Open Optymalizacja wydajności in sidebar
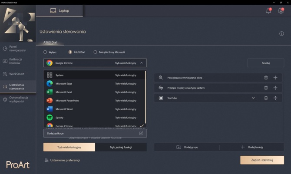The width and height of the screenshot is (291, 174). [18, 99]
